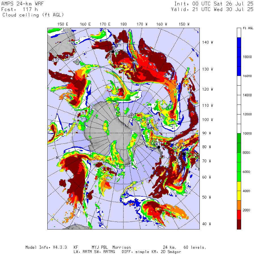Click the '70 W' longitude label
Image resolution: width=255 pixels, height=255 pixels.
pos(207,161)
